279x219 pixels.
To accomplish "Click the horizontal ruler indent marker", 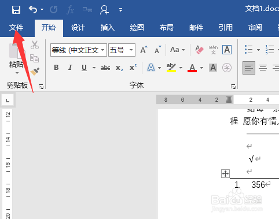I will [x=229, y=100].
